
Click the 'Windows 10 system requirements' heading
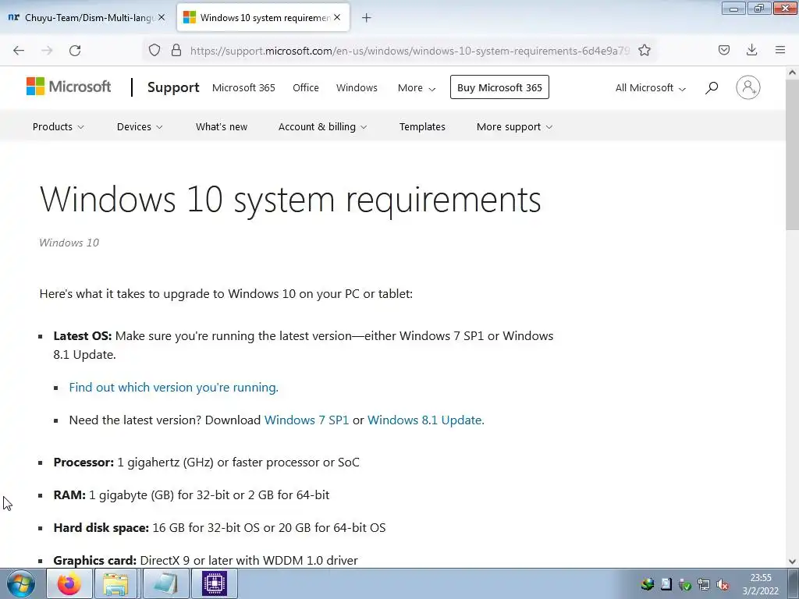[x=290, y=199]
